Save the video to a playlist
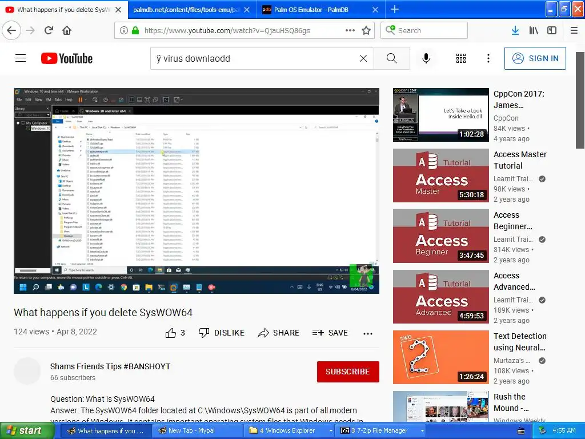 click(330, 333)
